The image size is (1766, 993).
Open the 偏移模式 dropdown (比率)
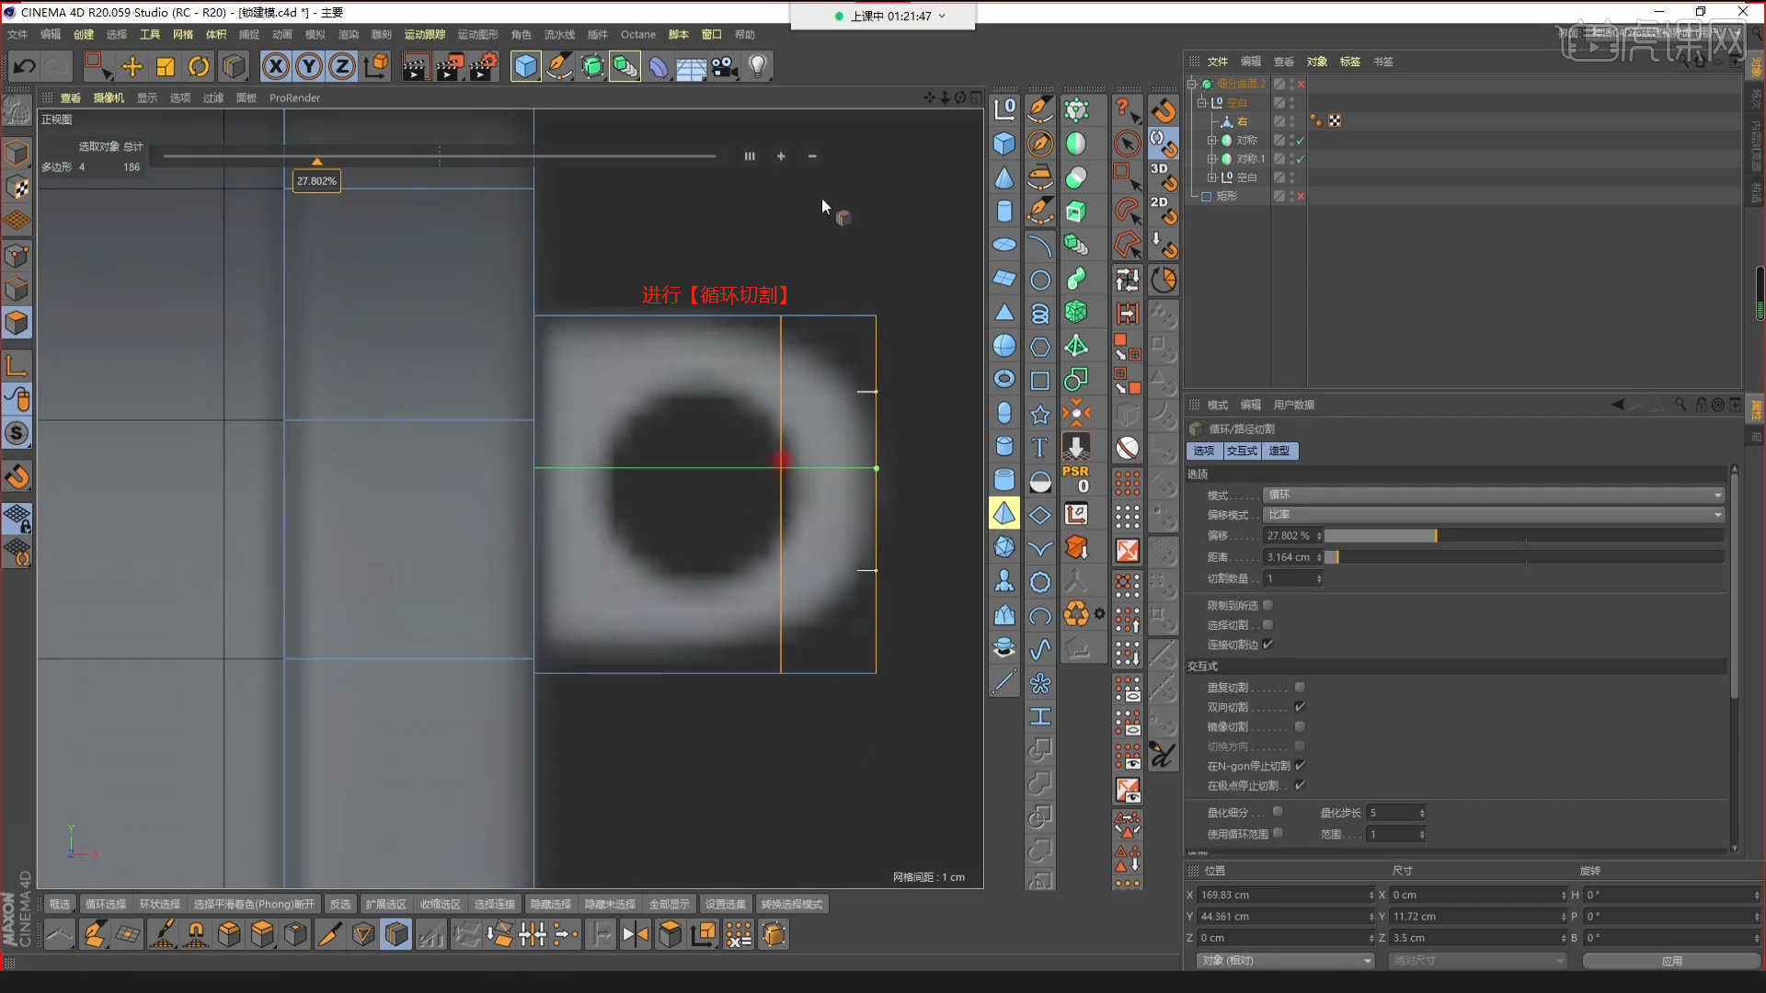pyautogui.click(x=1493, y=515)
